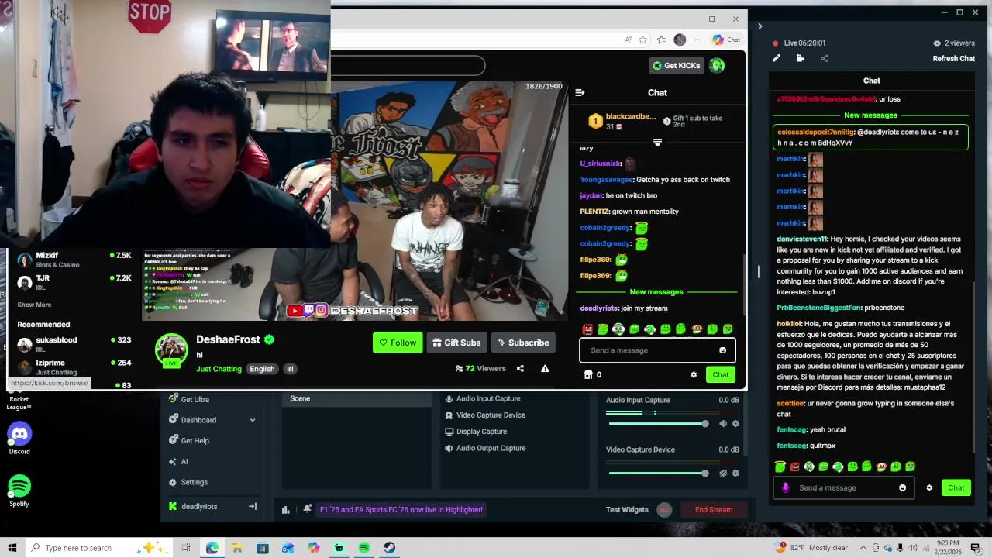Follow the DeshaeFrost channel

pyautogui.click(x=398, y=343)
